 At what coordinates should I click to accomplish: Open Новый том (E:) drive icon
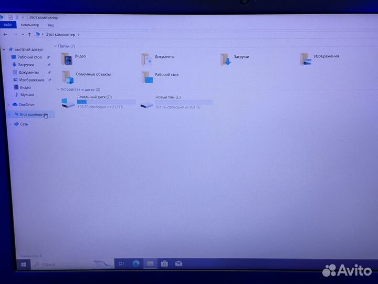(146, 105)
